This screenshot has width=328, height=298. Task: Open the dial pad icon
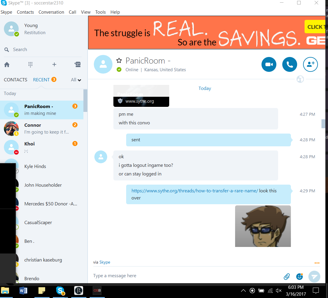click(31, 65)
